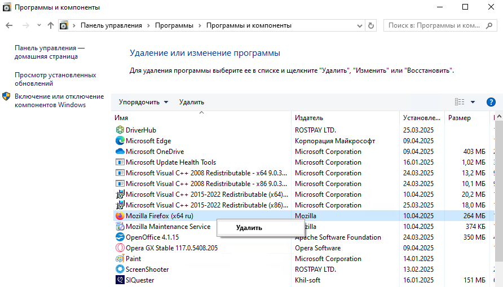Screen dimensions: 503x287
Task: Select the Microsoft OneDrive program name
Action: [155, 151]
